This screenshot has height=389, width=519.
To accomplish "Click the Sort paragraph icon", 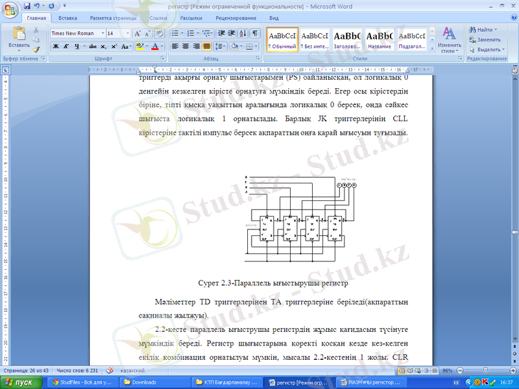I will point(243,33).
